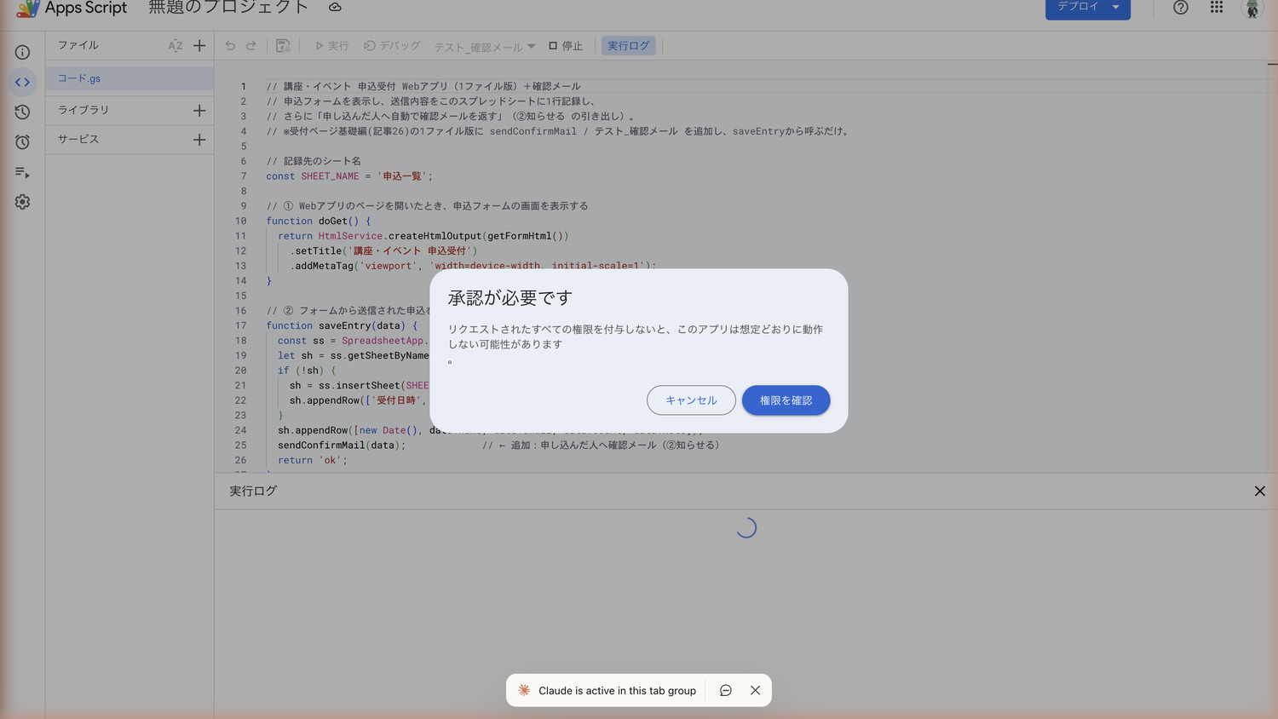Click the サービス section label
Viewport: 1278px width, 719px height.
point(78,139)
